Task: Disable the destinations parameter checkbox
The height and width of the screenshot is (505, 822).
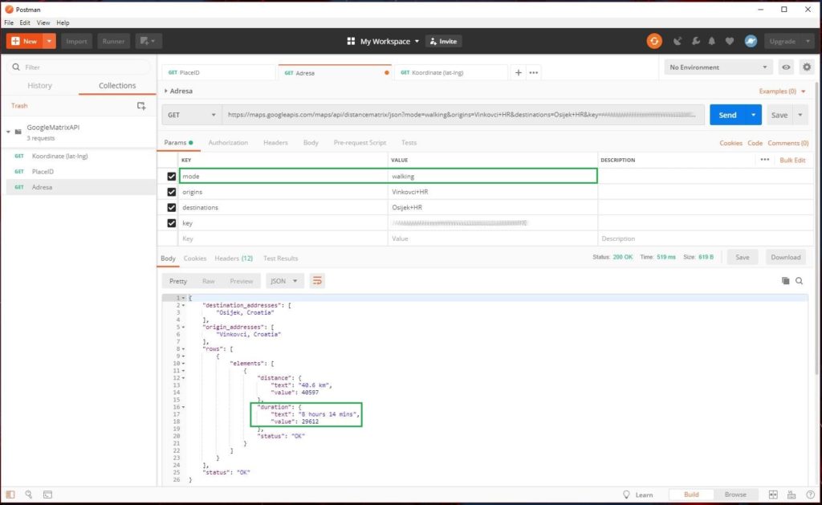Action: pyautogui.click(x=172, y=207)
